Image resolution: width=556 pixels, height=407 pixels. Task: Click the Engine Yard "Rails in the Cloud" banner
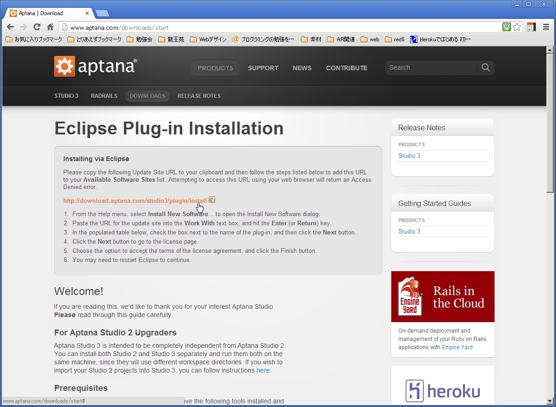tap(443, 296)
